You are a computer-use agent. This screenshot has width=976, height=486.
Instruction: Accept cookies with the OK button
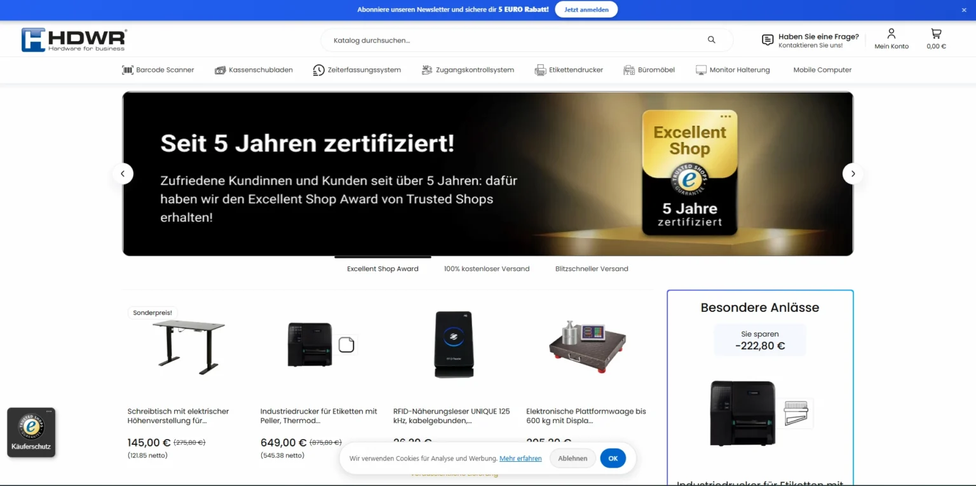click(613, 458)
